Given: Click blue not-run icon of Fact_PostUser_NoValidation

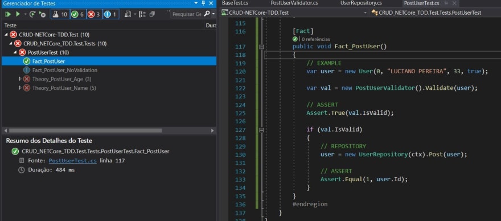Looking at the screenshot, I should (27, 70).
